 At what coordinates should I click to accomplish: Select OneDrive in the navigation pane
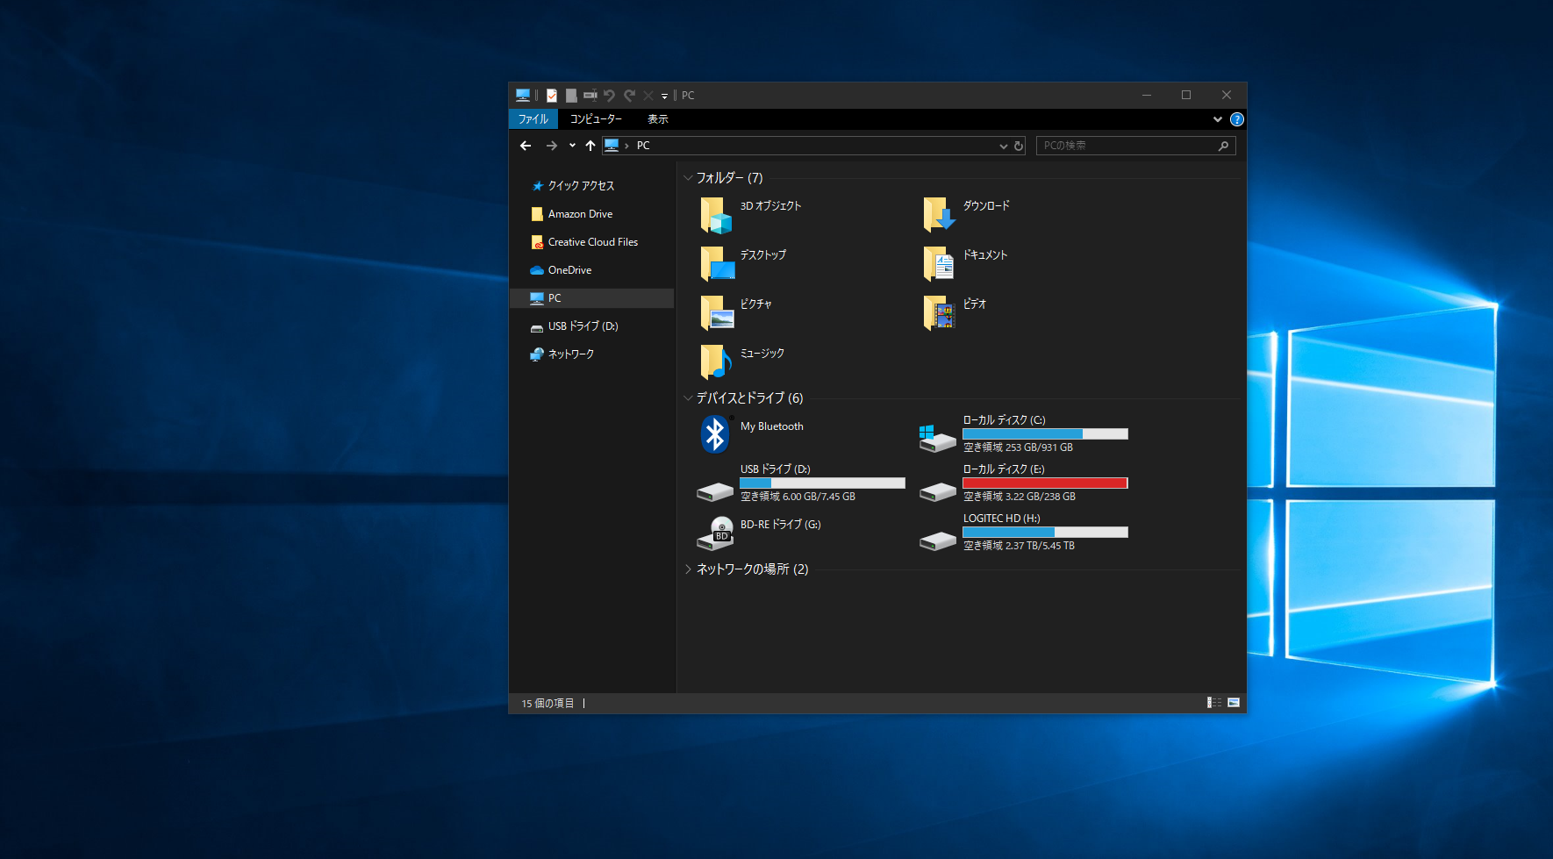pos(569,269)
